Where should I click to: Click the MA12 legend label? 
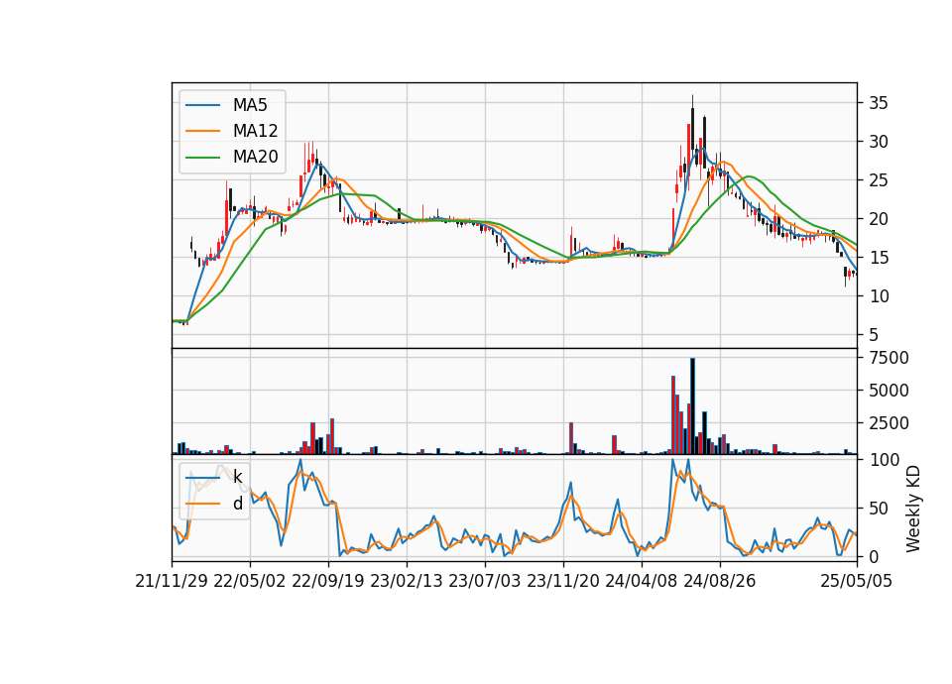pyautogui.click(x=256, y=131)
